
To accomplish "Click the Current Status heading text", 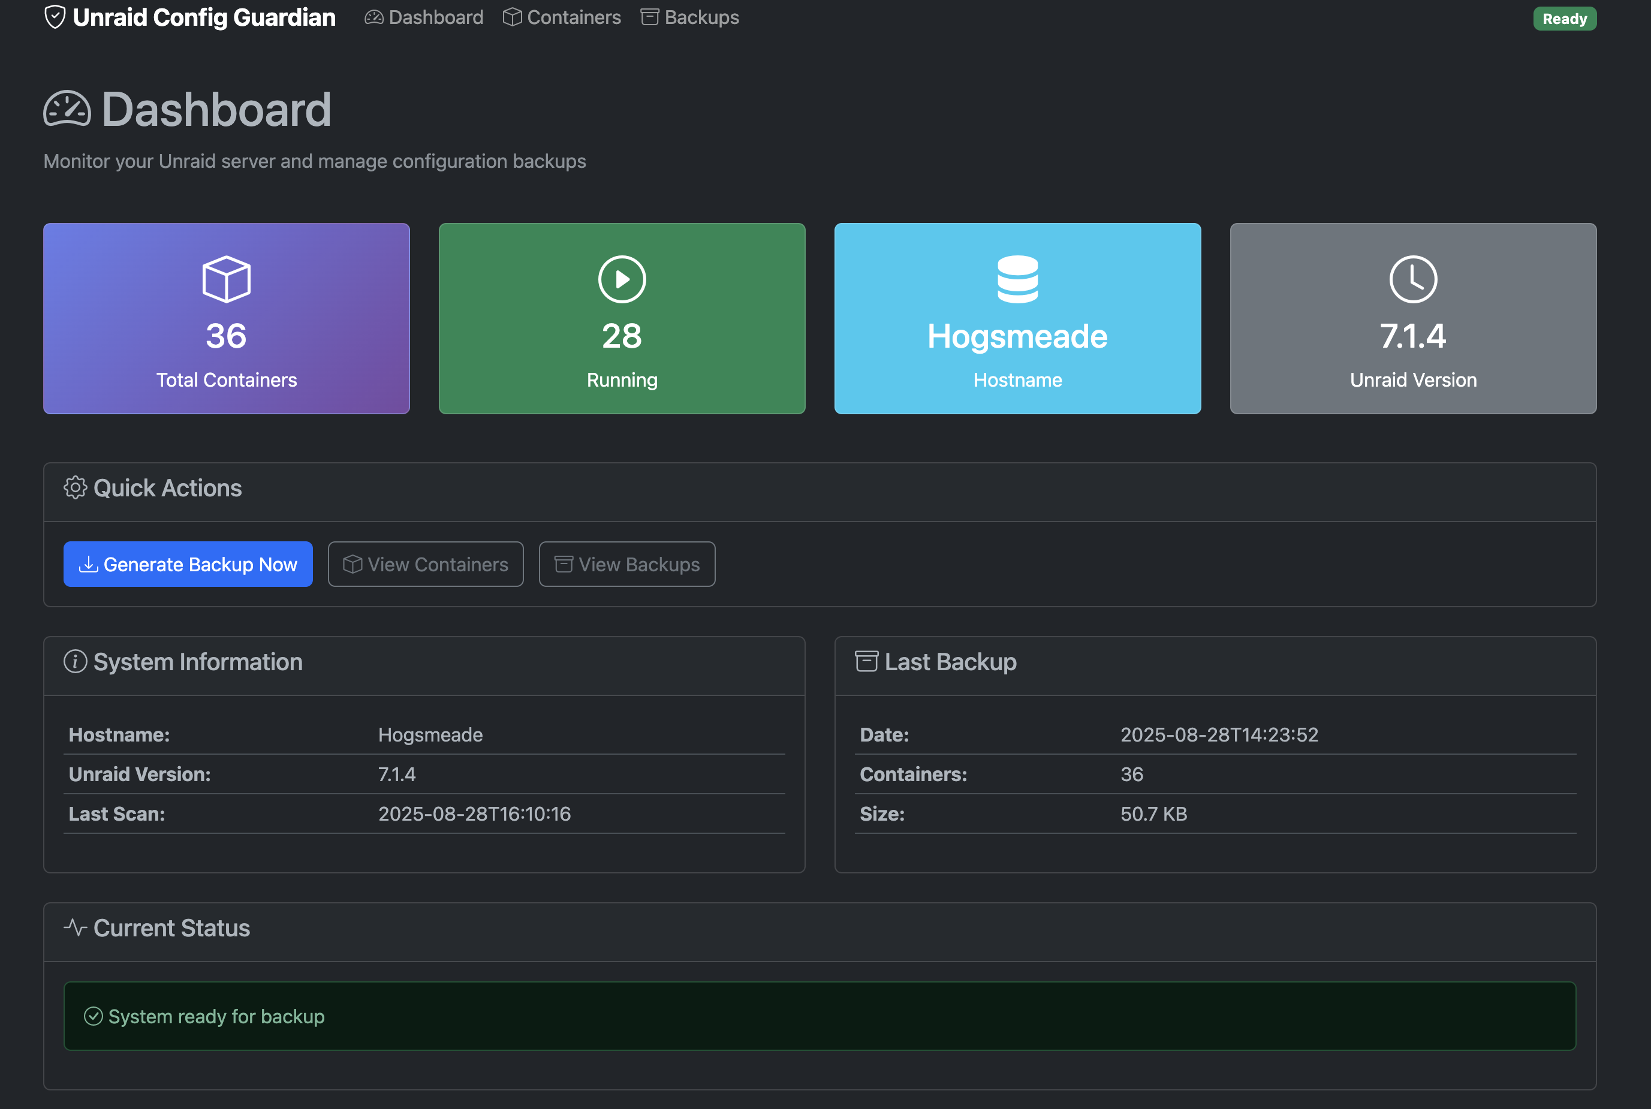I will click(172, 928).
